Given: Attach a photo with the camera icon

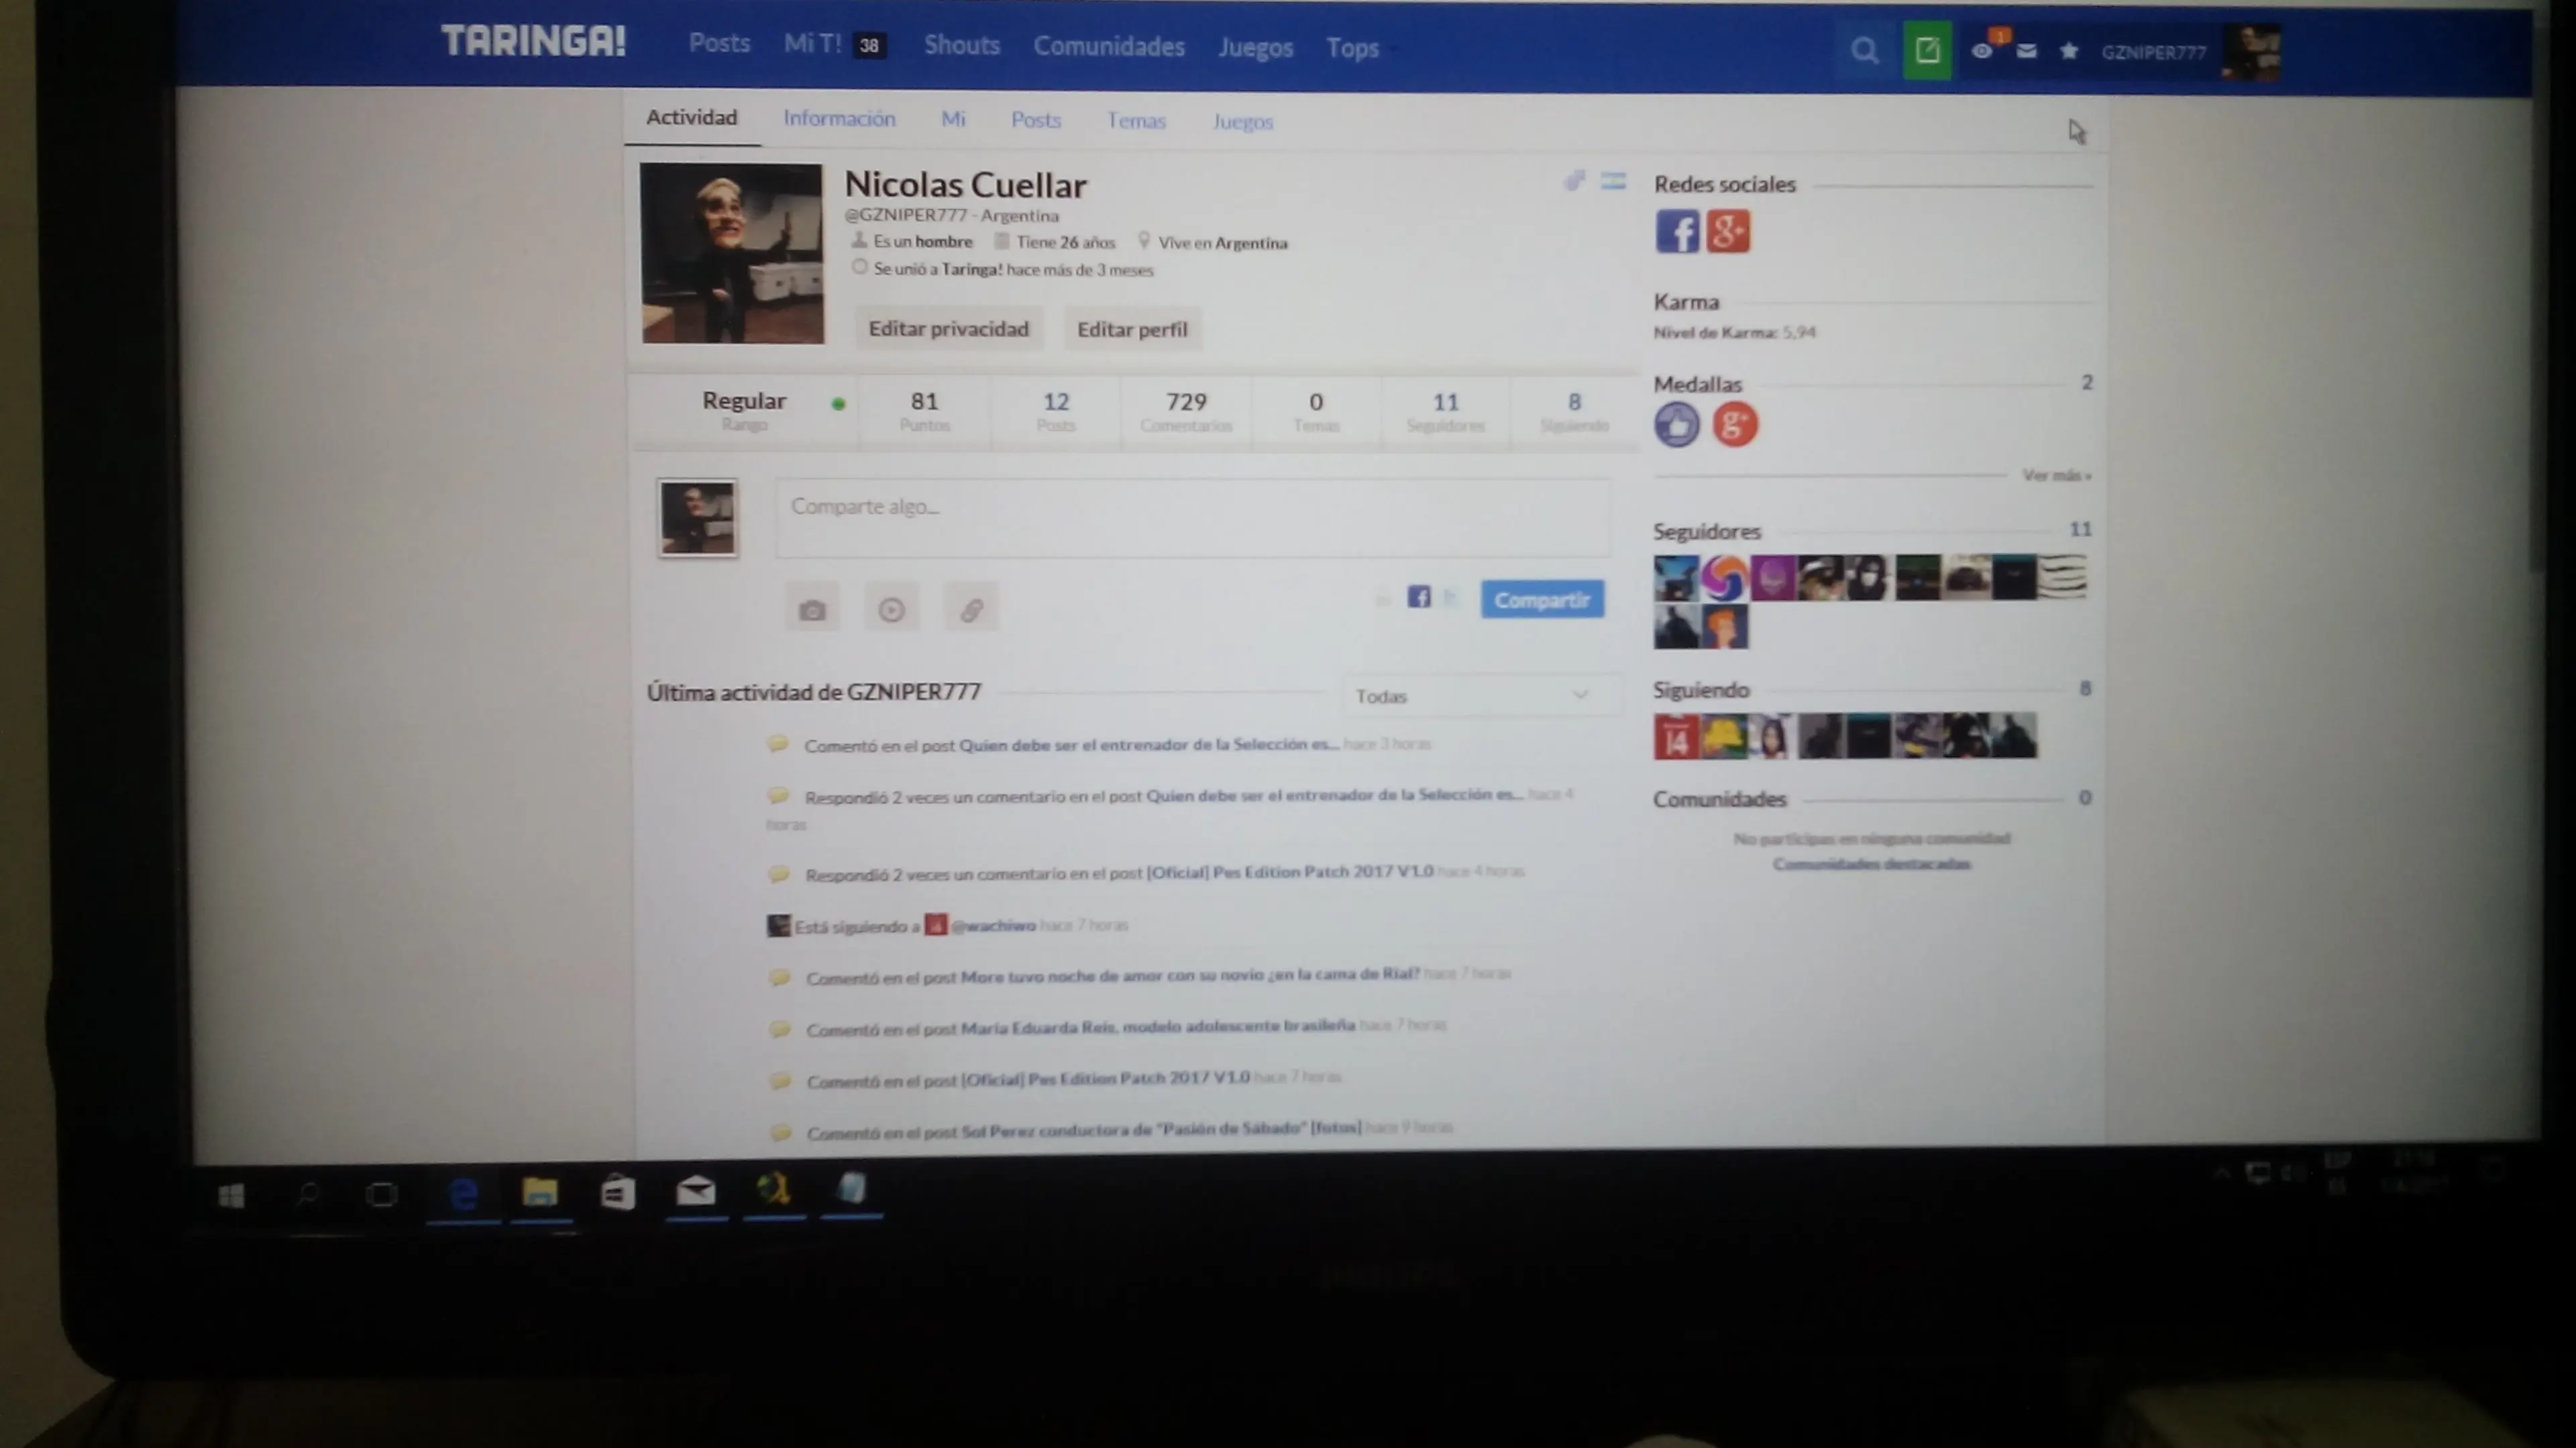Looking at the screenshot, I should [x=812, y=609].
